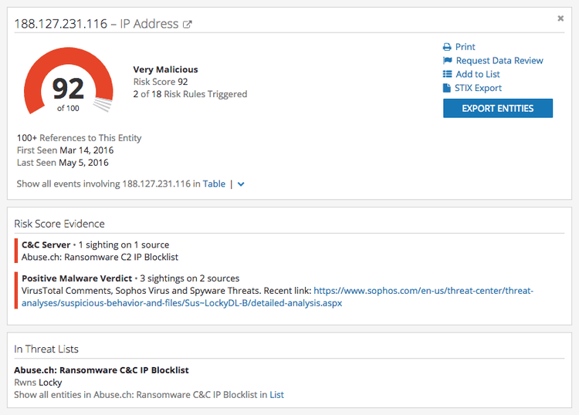Choose the Add to List text link
Image resolution: width=579 pixels, height=415 pixels.
(x=478, y=75)
